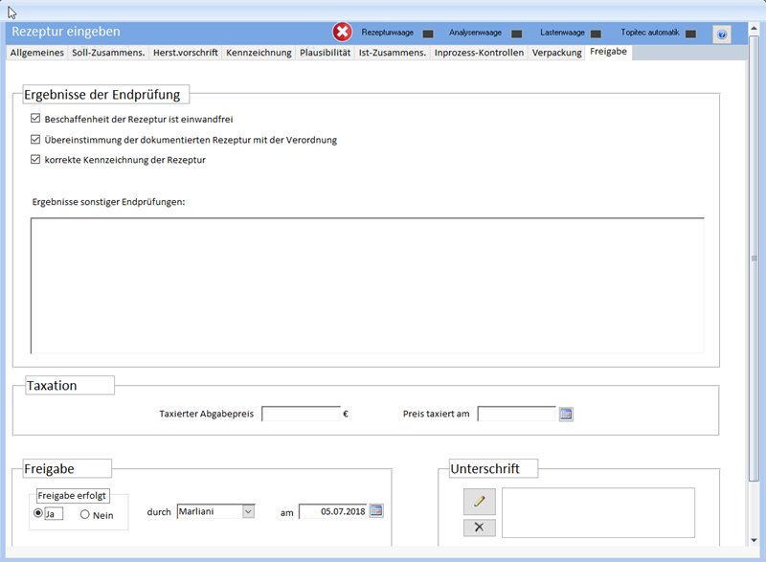Image resolution: width=766 pixels, height=562 pixels.
Task: Open calendar for Preis taxiert am
Action: [566, 415]
